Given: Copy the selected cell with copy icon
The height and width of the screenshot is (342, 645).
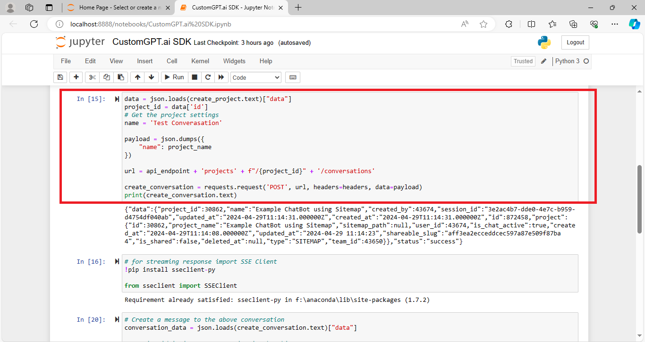Looking at the screenshot, I should tap(106, 77).
